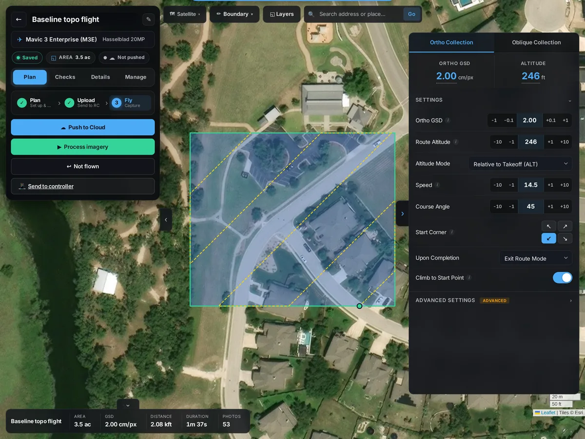Click the info icon next to Speed

437,185
